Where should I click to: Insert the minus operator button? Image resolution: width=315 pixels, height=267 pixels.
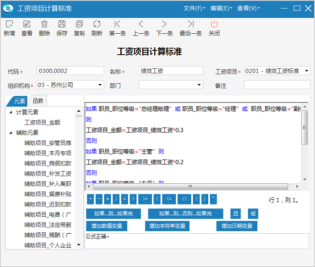(99, 199)
